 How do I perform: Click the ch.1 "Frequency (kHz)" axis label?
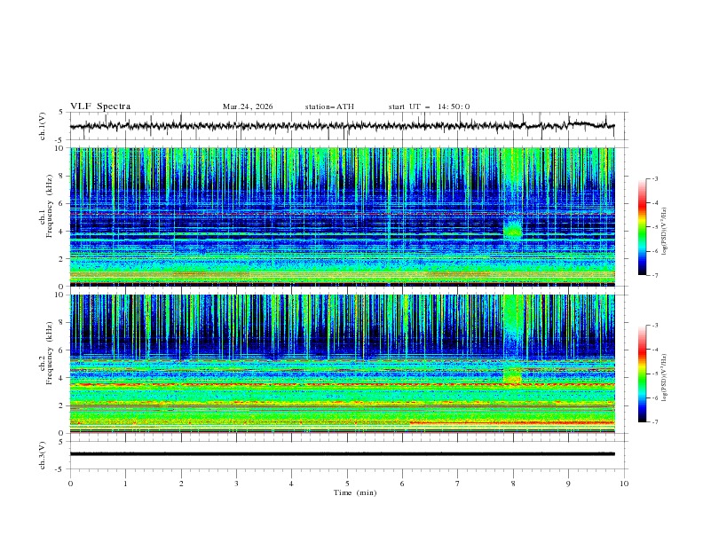tap(50, 207)
